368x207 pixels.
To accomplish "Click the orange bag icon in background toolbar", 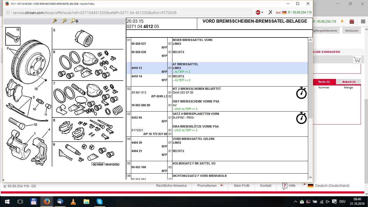I will tap(342, 21).
